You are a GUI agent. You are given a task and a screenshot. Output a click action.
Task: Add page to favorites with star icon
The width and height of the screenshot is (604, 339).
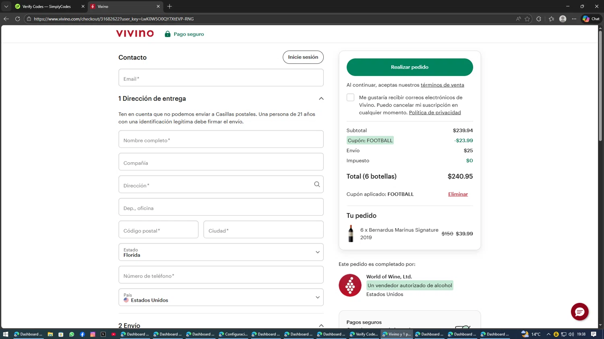click(527, 19)
